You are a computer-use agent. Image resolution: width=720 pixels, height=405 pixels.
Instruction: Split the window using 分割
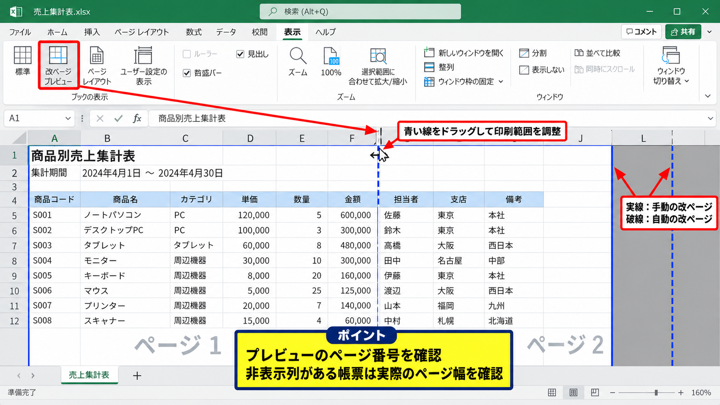[533, 53]
